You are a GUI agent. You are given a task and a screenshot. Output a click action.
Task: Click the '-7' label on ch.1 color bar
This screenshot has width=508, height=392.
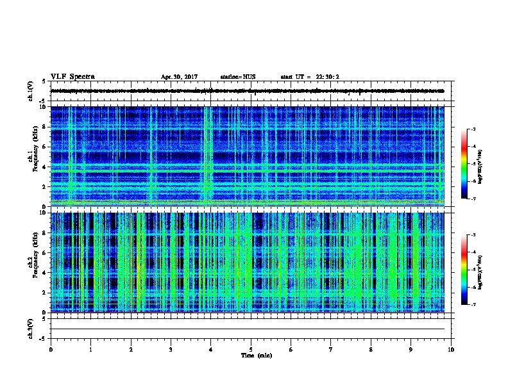(x=473, y=199)
